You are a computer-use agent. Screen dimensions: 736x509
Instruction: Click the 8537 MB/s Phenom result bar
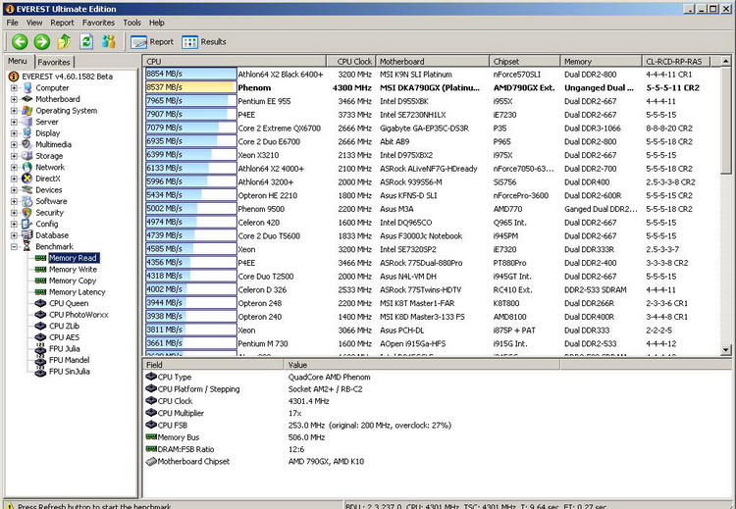coord(190,87)
